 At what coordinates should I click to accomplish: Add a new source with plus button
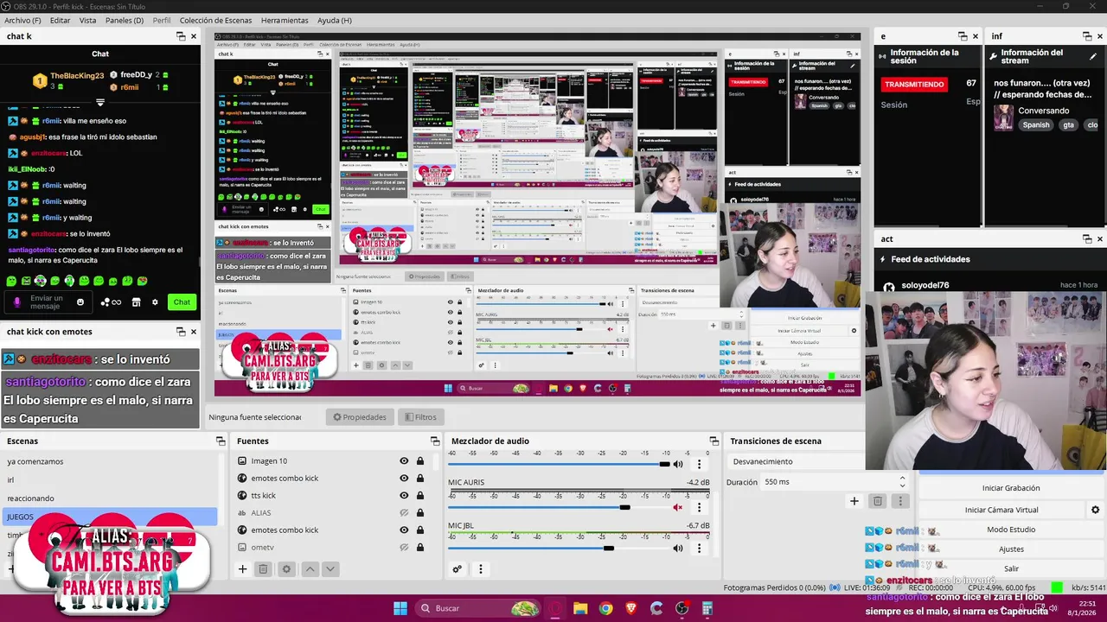click(243, 569)
